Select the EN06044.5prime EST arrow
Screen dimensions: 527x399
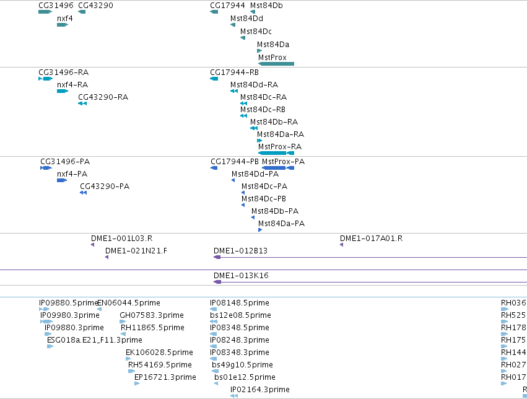100,309
